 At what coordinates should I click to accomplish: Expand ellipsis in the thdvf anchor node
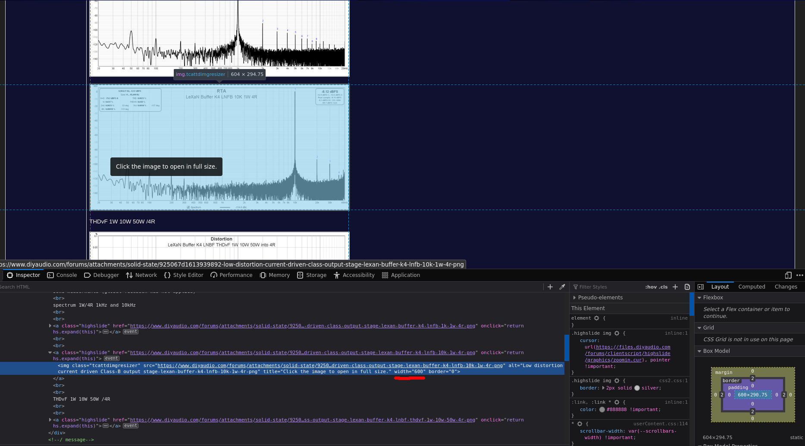click(106, 426)
